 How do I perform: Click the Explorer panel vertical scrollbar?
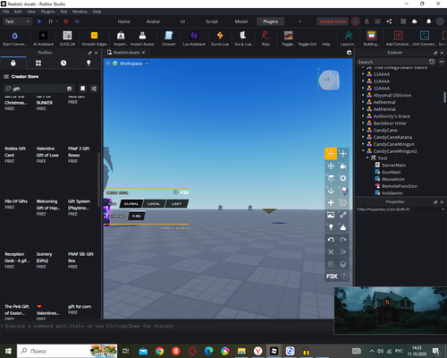pos(444,98)
